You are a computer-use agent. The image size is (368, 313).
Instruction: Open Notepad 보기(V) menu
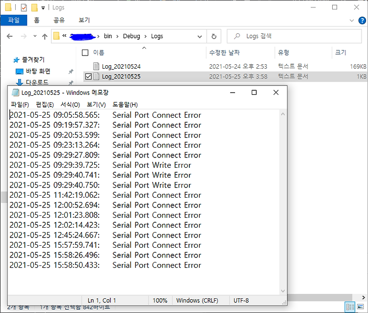point(96,104)
